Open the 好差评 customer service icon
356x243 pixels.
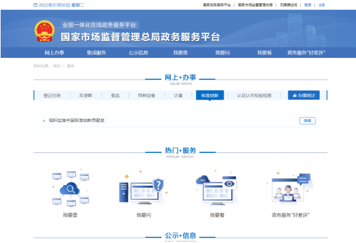point(290,188)
